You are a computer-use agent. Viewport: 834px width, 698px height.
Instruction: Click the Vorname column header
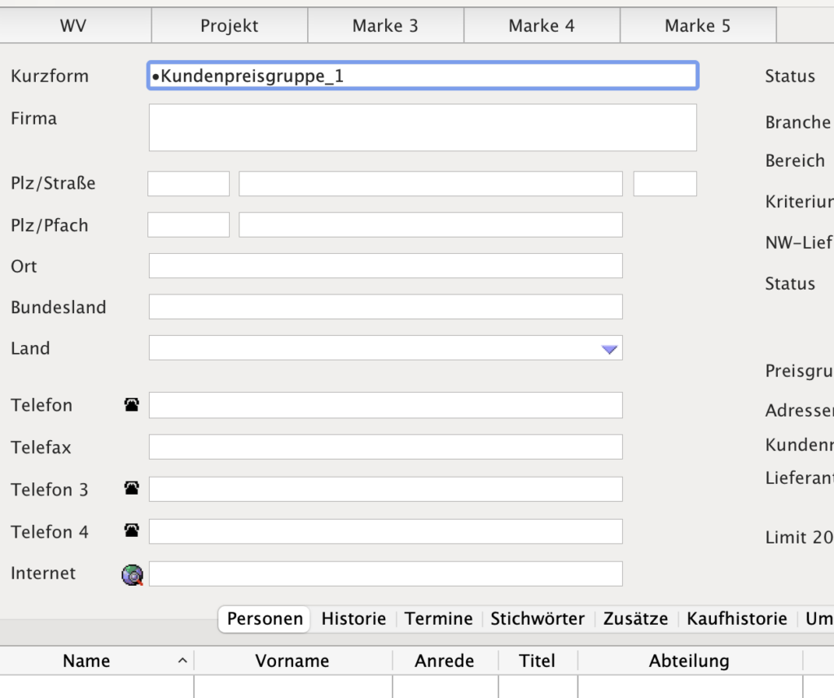pos(292,661)
